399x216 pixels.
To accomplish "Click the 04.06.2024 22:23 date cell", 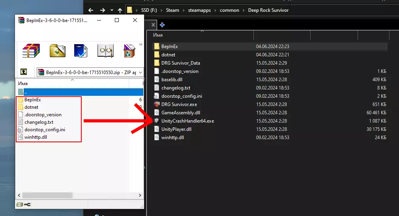I will 273,46.
